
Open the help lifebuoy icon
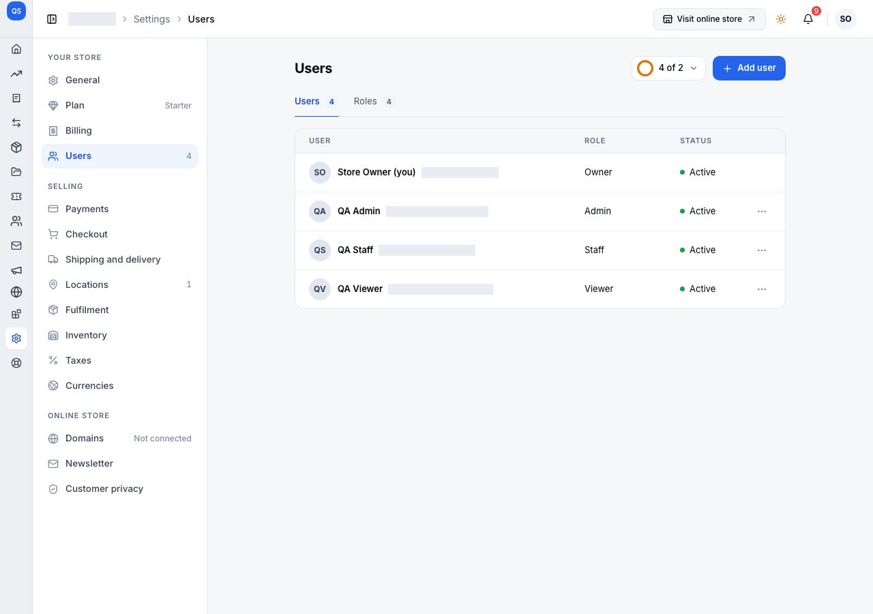[x=16, y=363]
